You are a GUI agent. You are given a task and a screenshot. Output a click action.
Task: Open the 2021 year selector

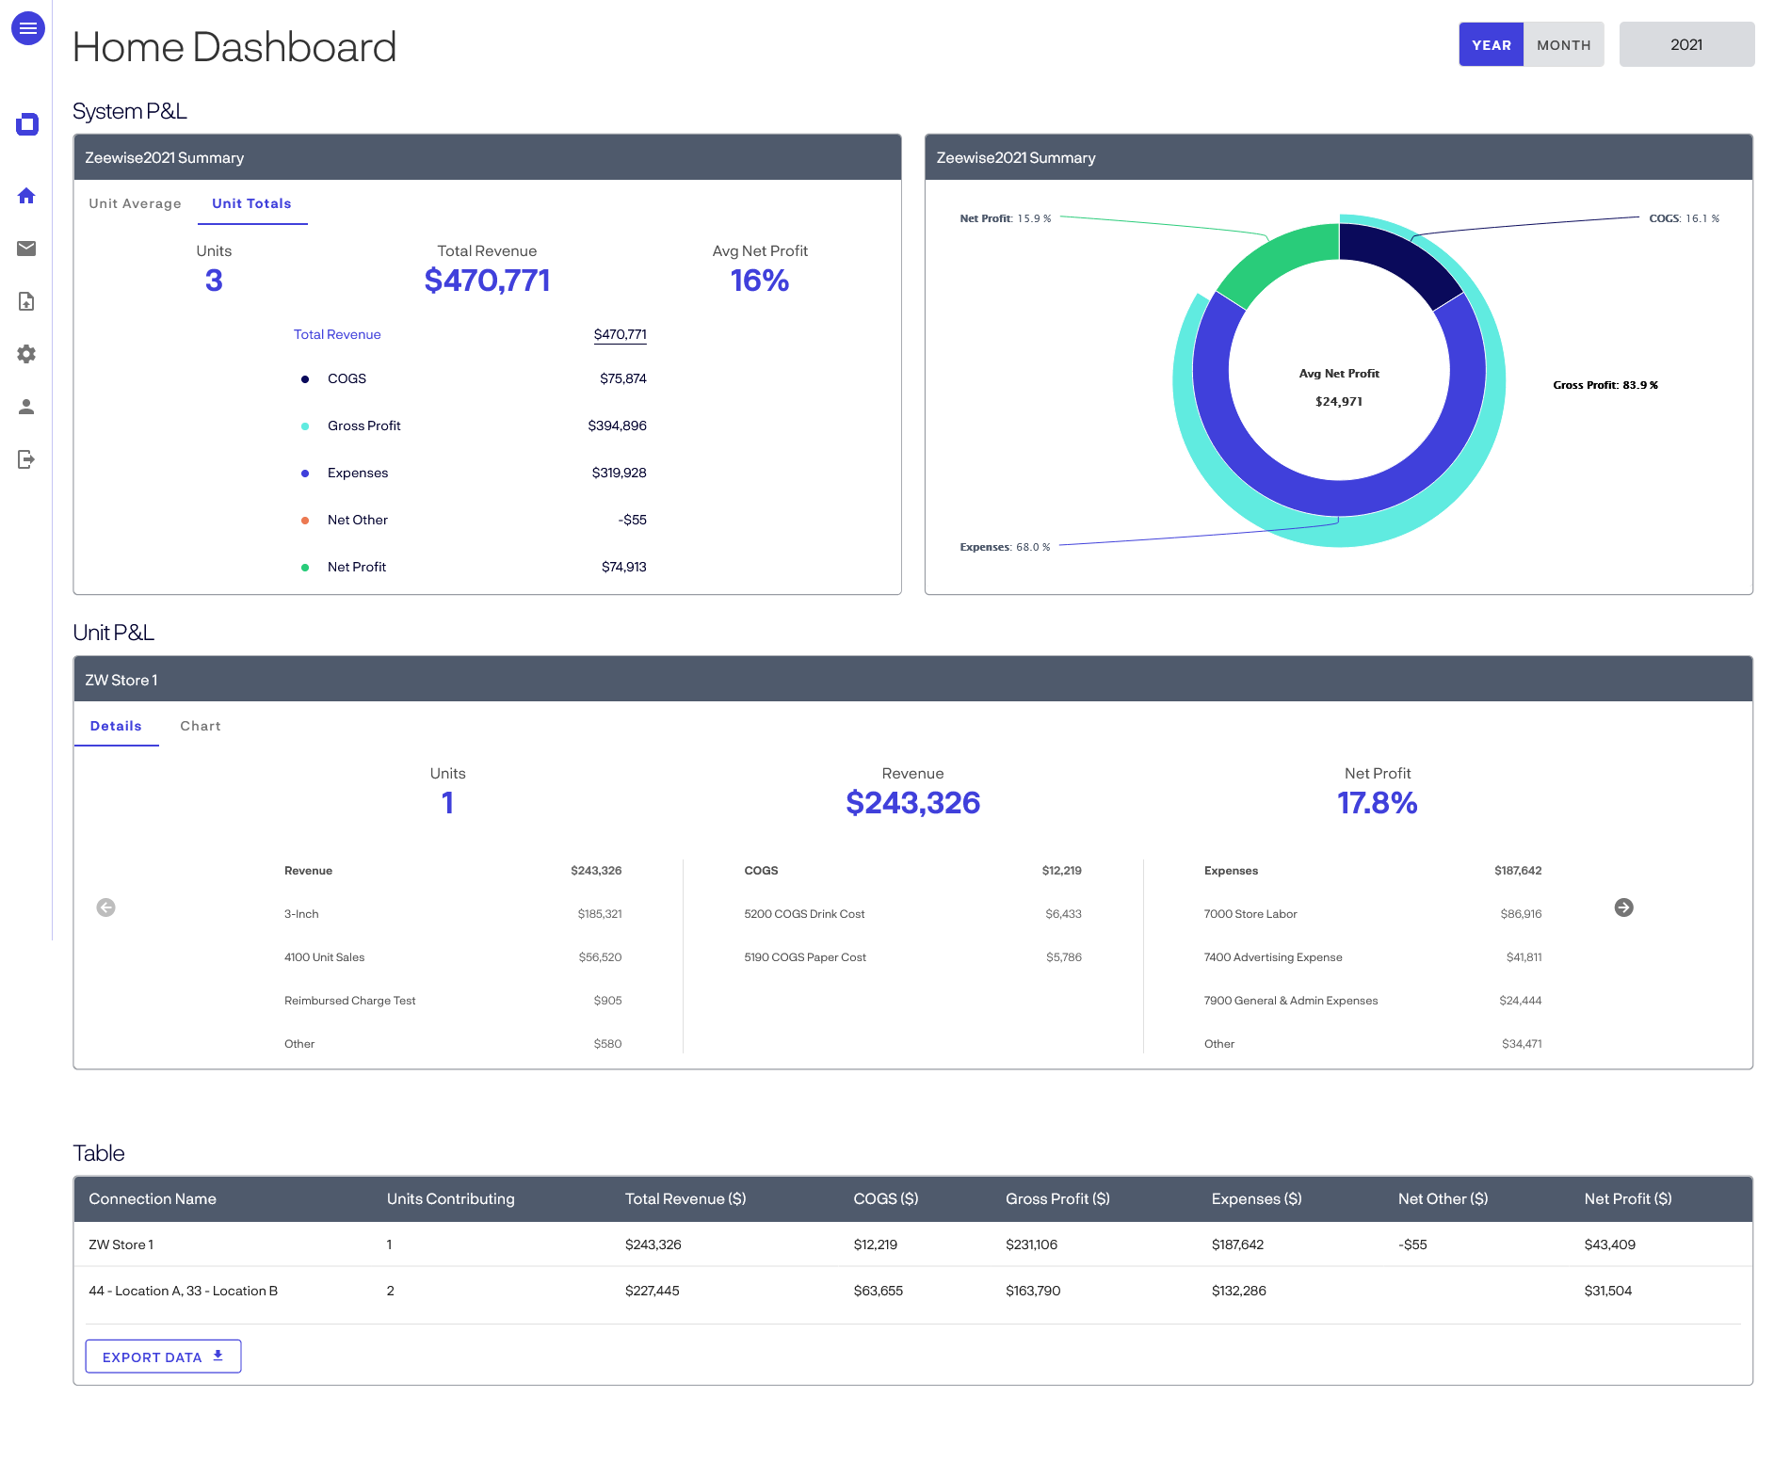pyautogui.click(x=1685, y=44)
